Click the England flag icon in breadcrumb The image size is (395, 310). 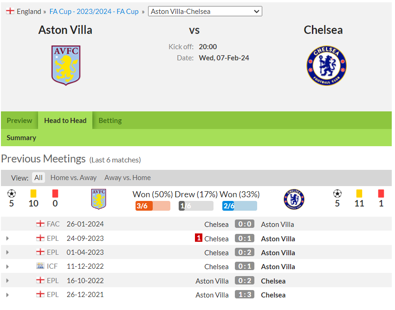[10, 11]
